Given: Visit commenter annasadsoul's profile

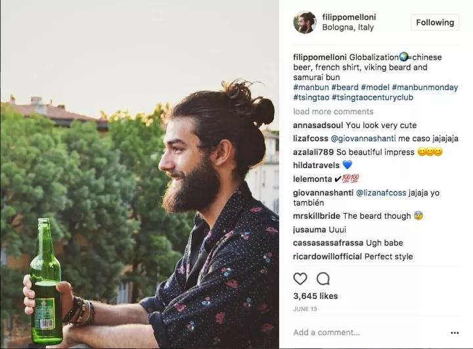Looking at the screenshot, I should (318, 125).
